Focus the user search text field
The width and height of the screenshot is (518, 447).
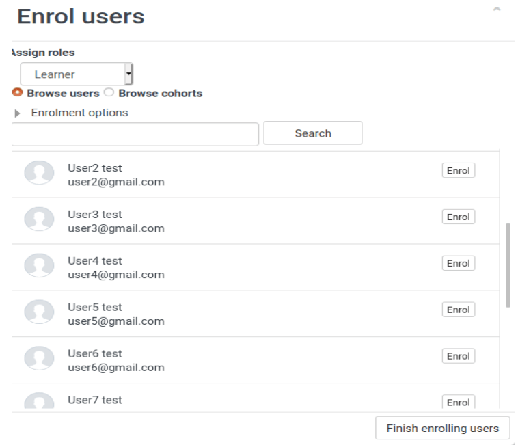[135, 134]
